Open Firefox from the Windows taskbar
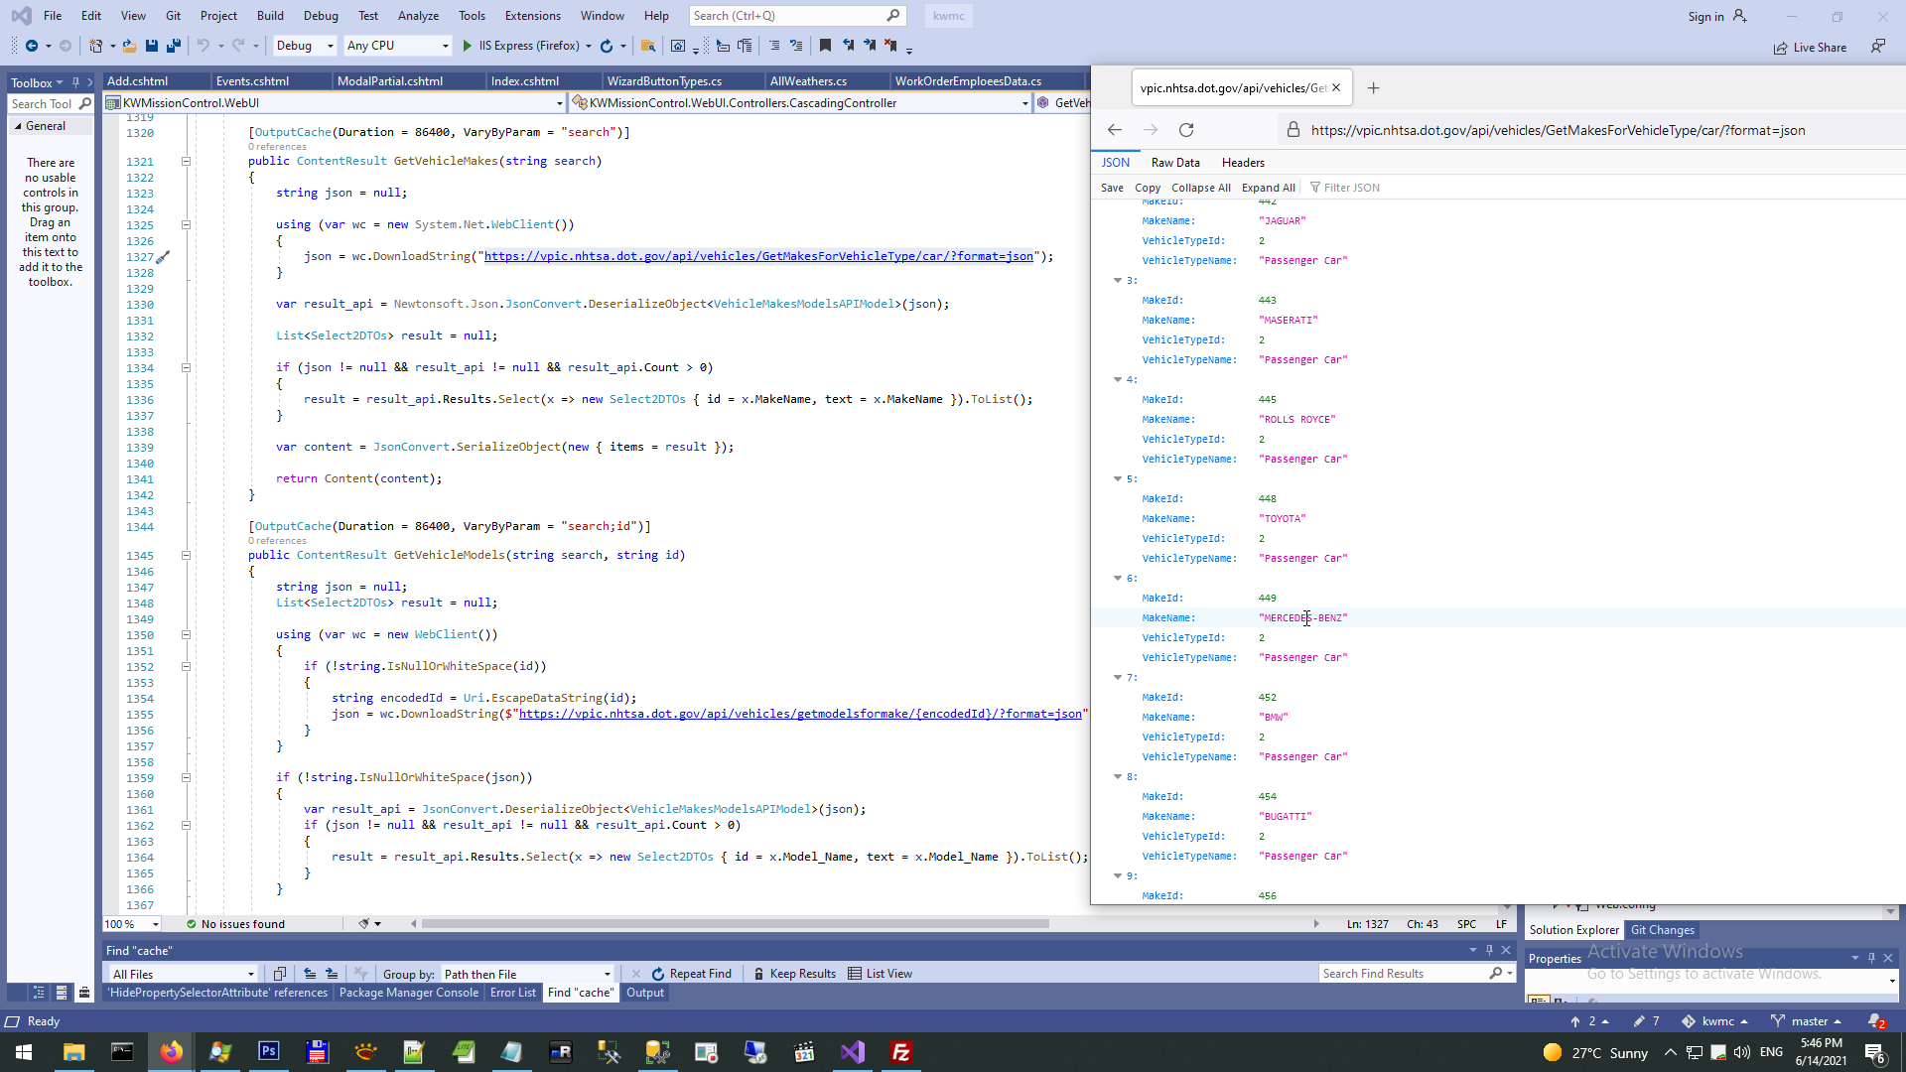1906x1072 pixels. coord(171,1052)
